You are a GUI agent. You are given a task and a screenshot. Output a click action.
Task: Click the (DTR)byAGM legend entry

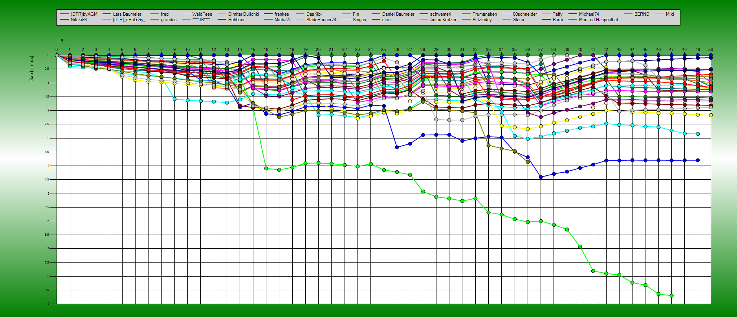[79, 14]
